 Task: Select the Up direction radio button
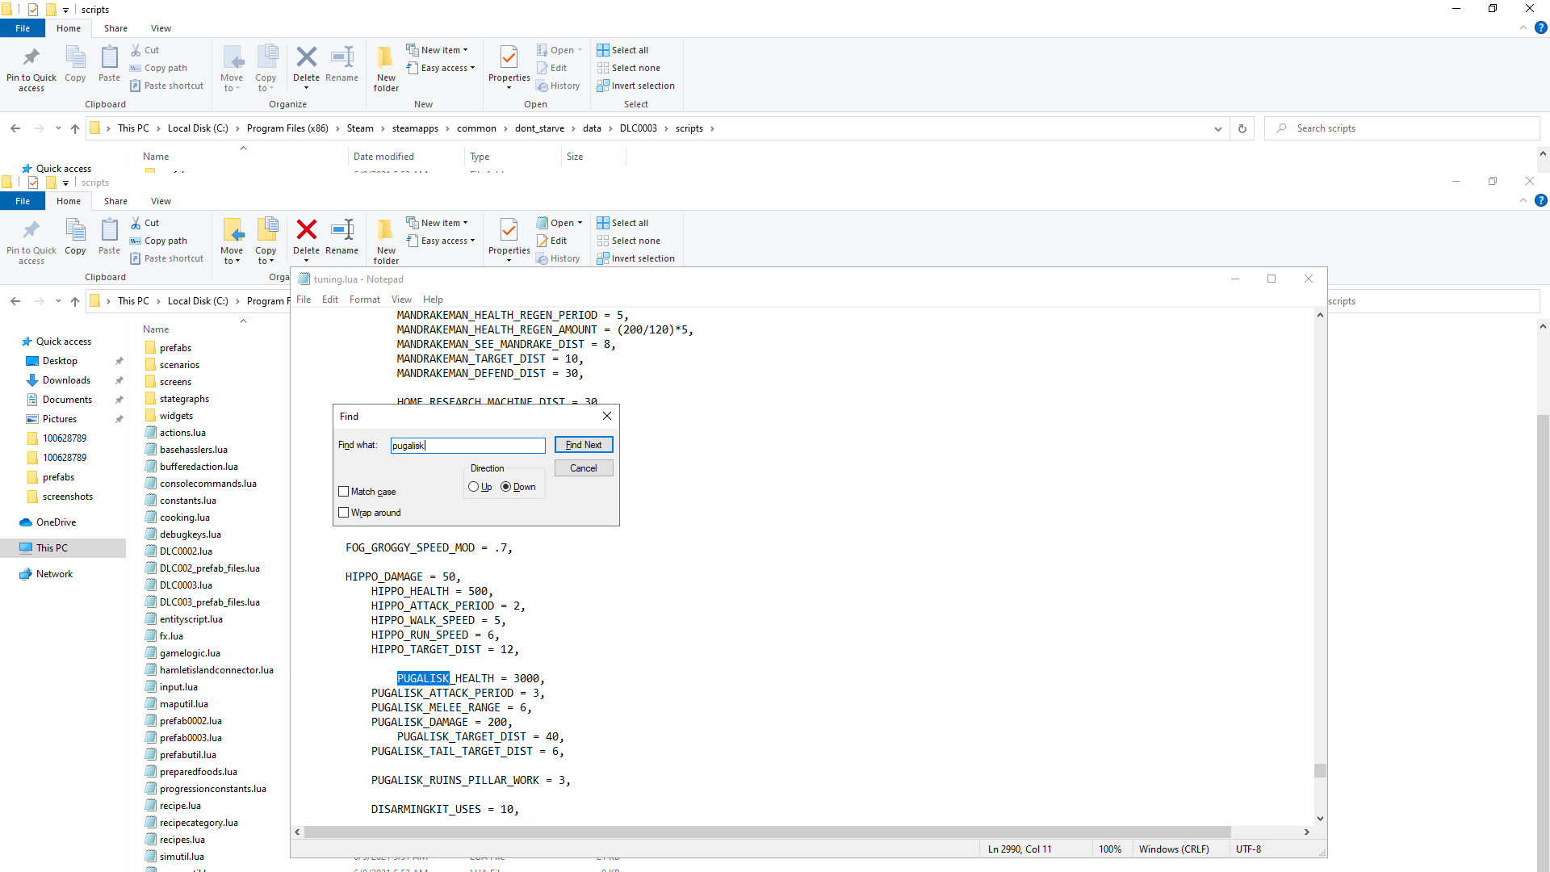474,487
